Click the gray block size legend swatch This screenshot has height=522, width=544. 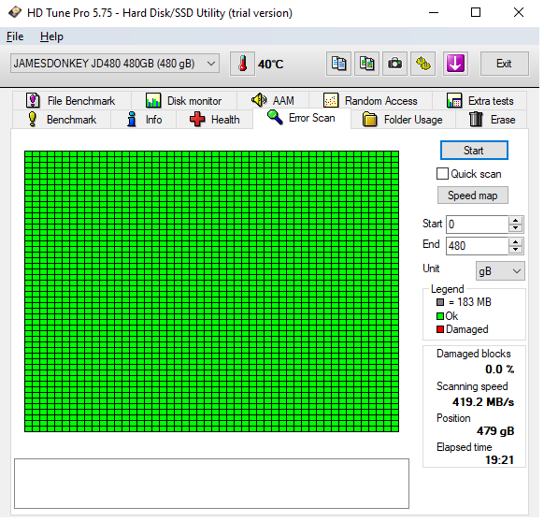(x=440, y=302)
